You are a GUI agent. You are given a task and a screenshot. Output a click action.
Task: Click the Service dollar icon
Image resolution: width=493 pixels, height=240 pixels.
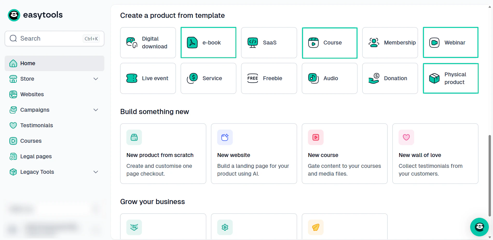point(192,78)
